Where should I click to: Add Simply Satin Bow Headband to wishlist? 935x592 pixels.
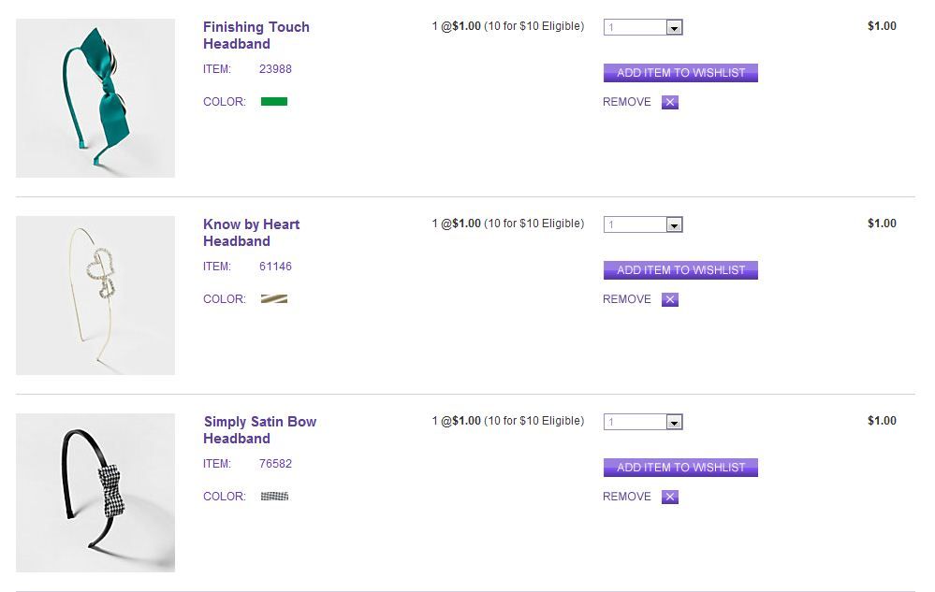pyautogui.click(x=680, y=468)
